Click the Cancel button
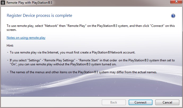Image resolution: width=183 pixels, height=108 pixels. pyautogui.click(x=167, y=102)
